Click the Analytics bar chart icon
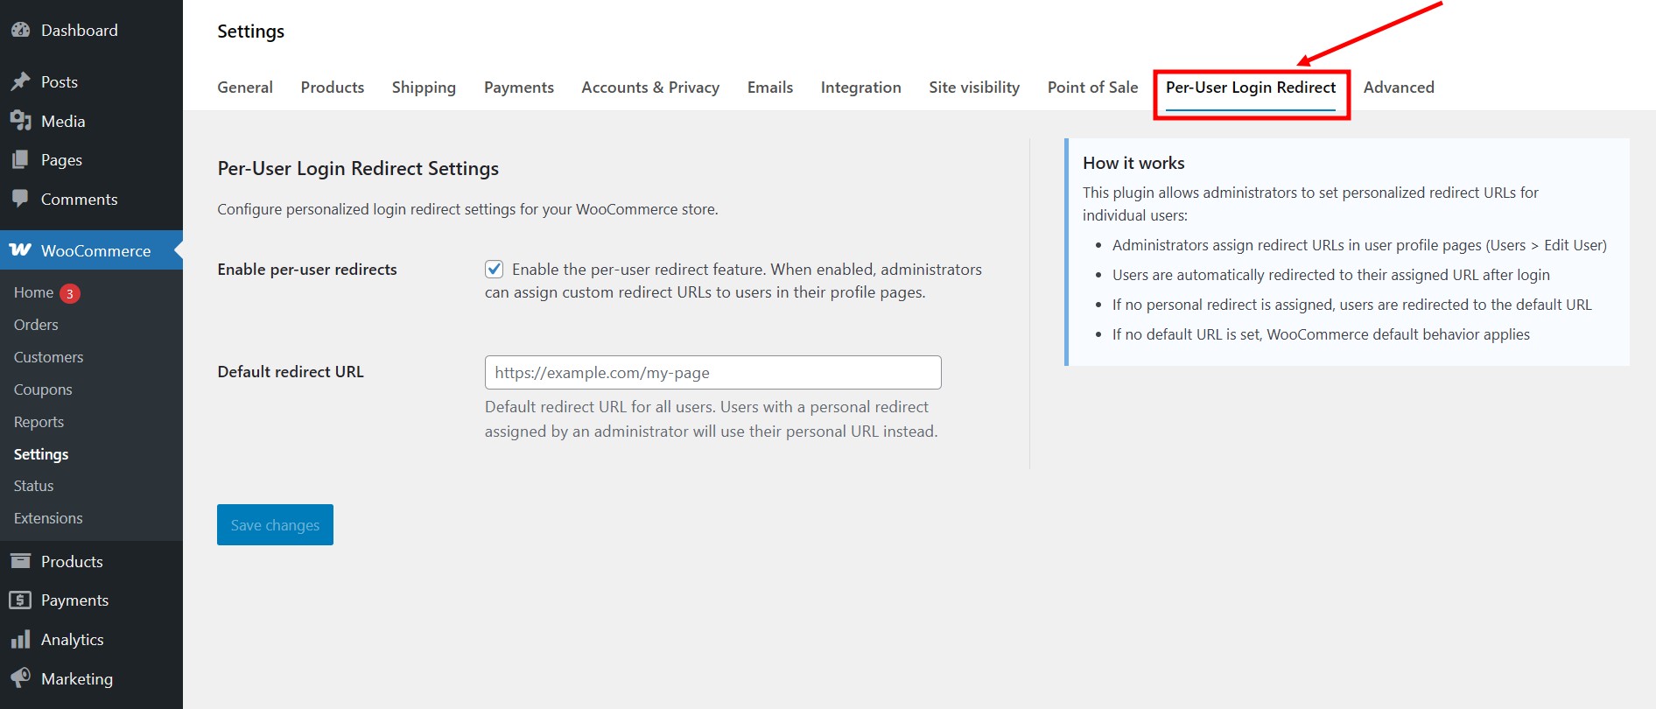Viewport: 1656px width, 709px height. (20, 640)
